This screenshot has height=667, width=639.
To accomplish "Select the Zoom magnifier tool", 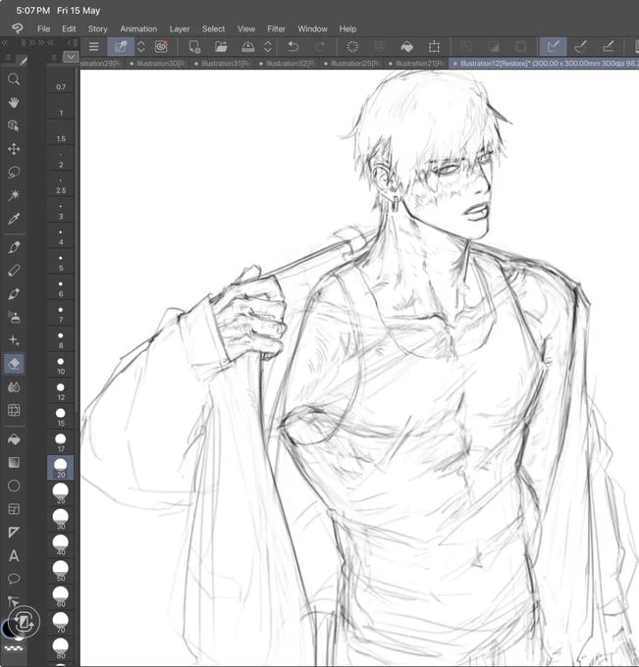I will tap(14, 79).
